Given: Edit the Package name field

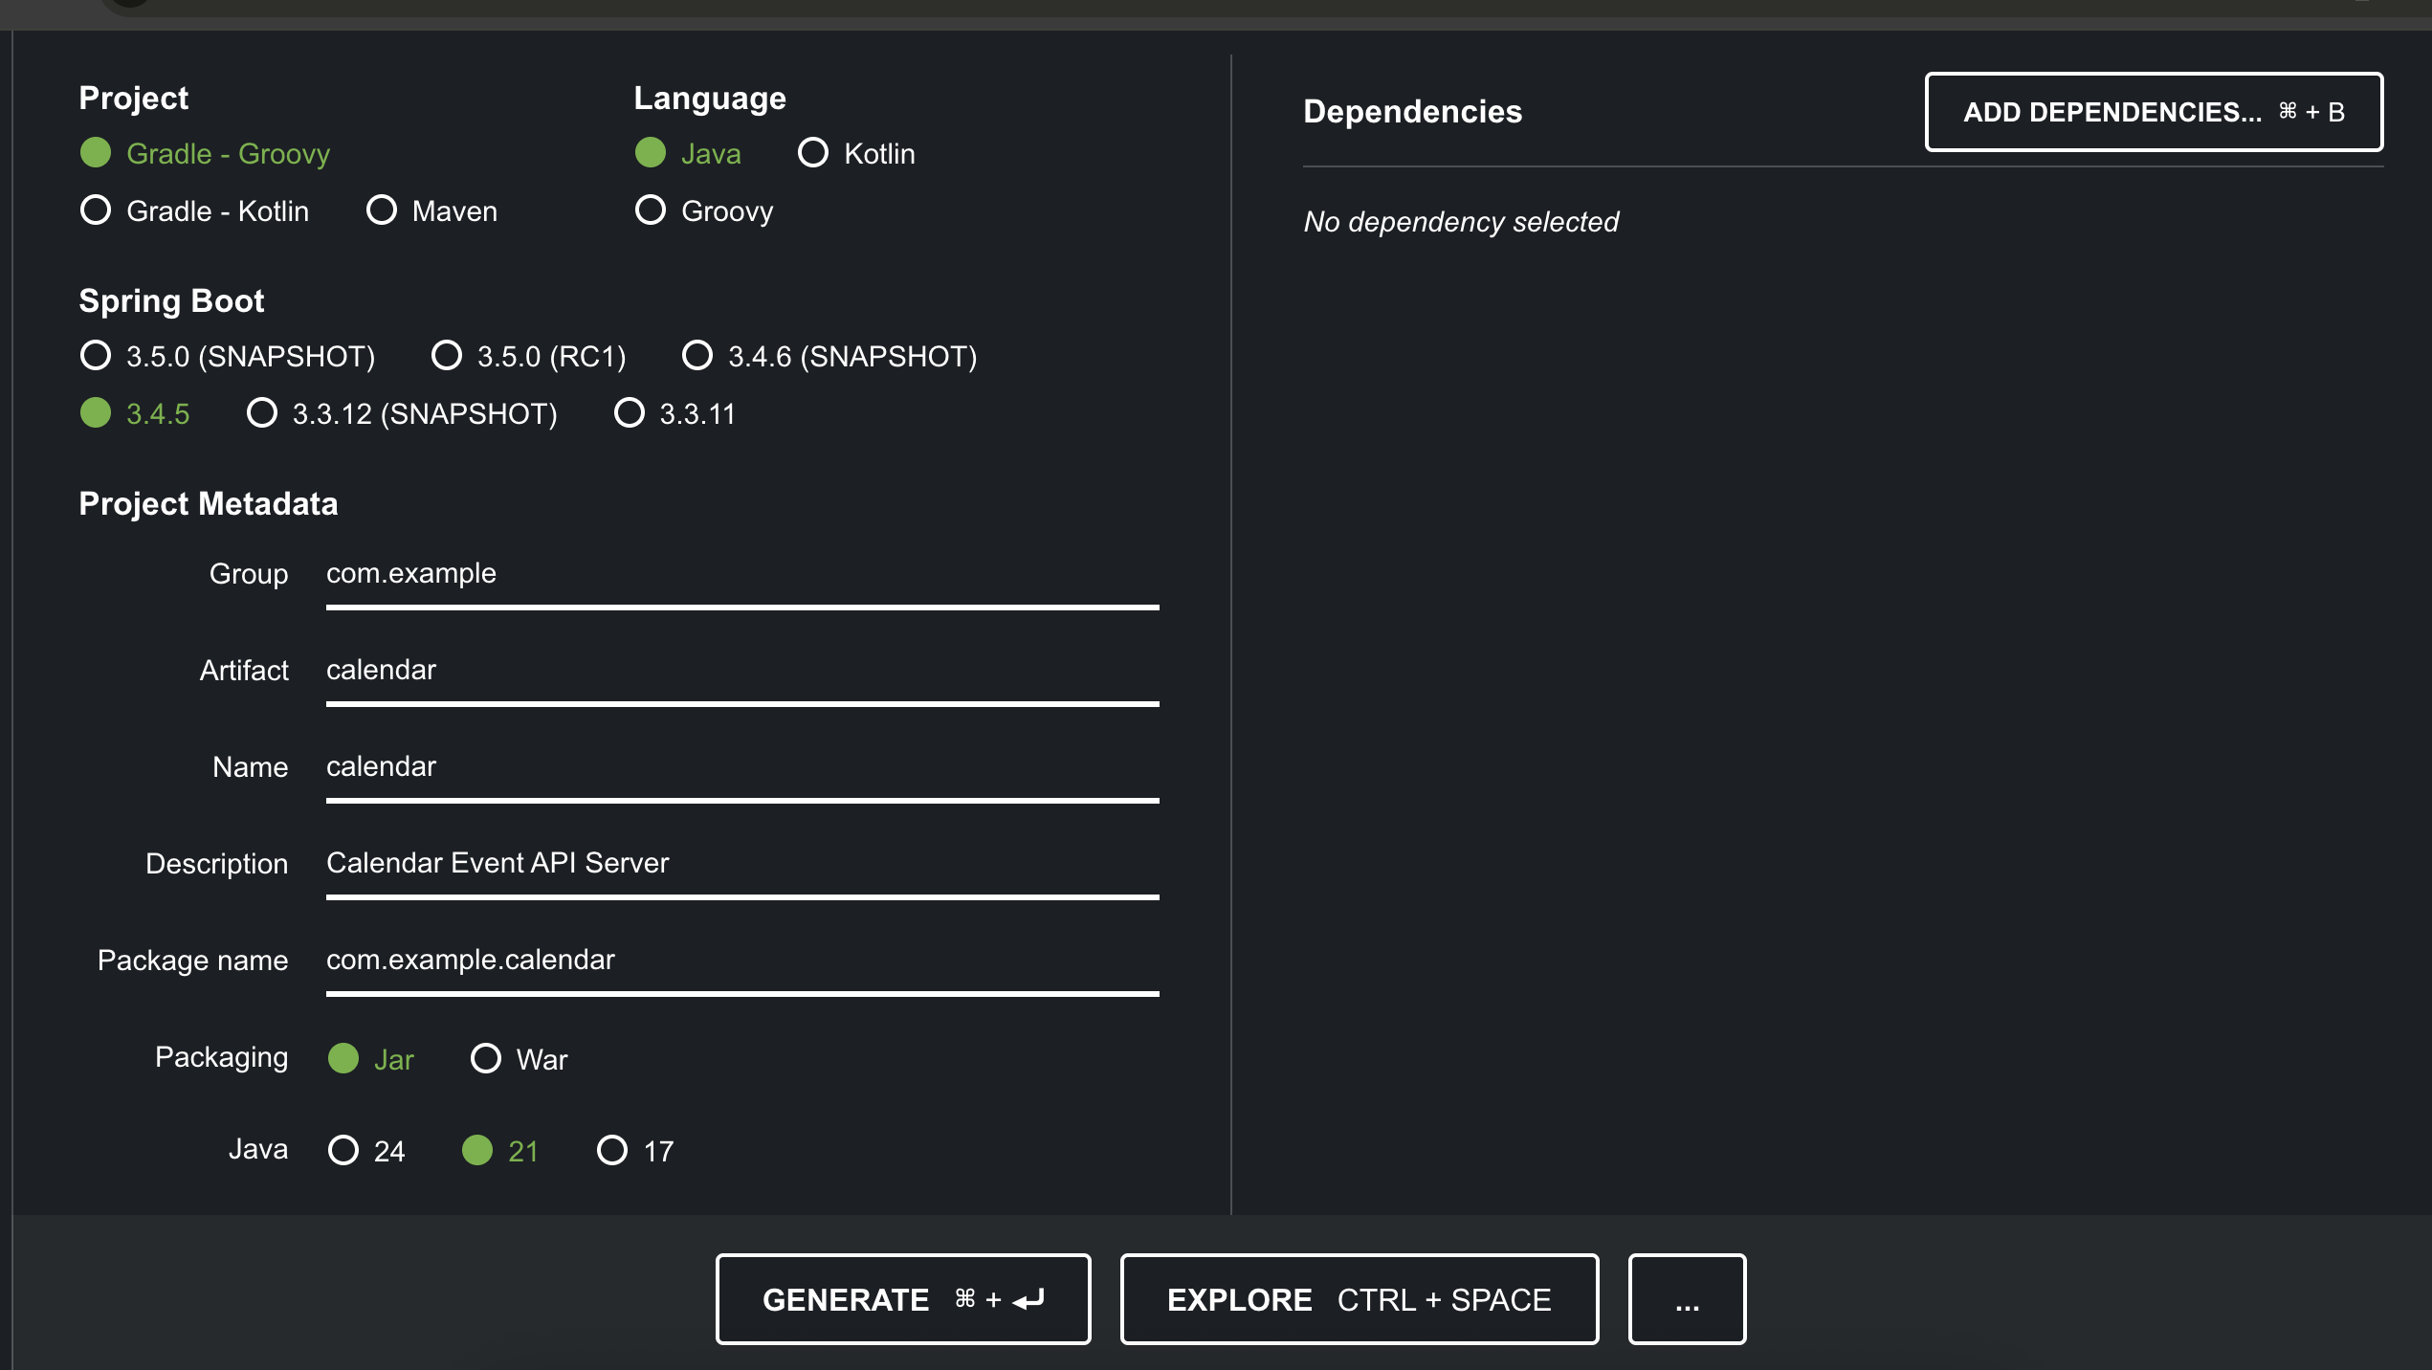Looking at the screenshot, I should (741, 961).
